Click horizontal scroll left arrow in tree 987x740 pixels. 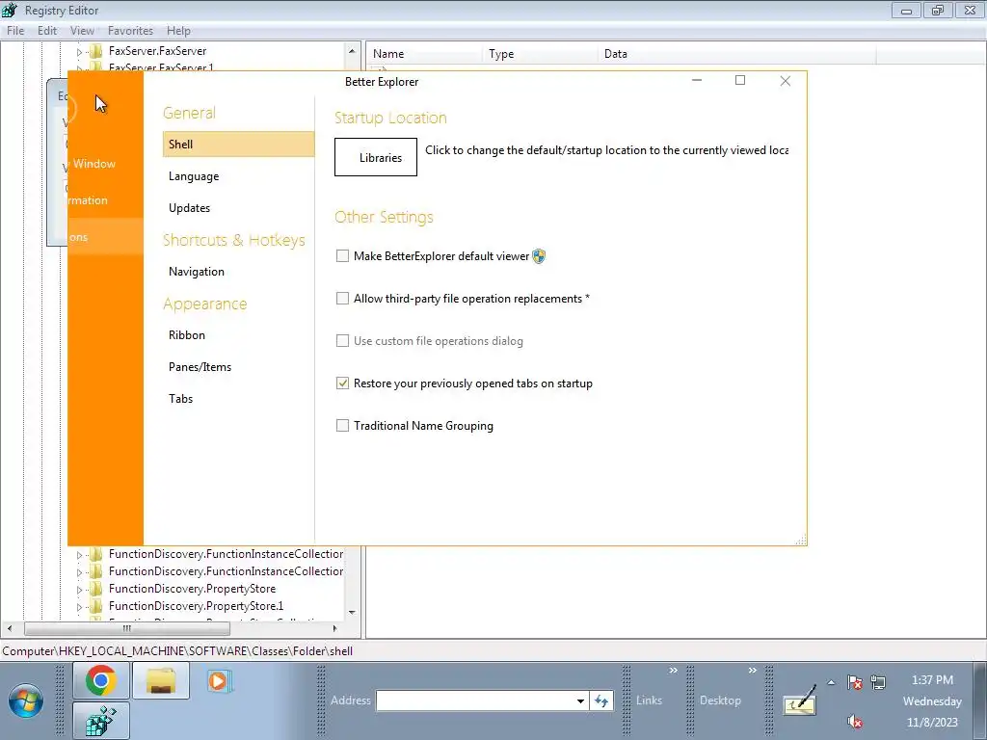coord(10,628)
